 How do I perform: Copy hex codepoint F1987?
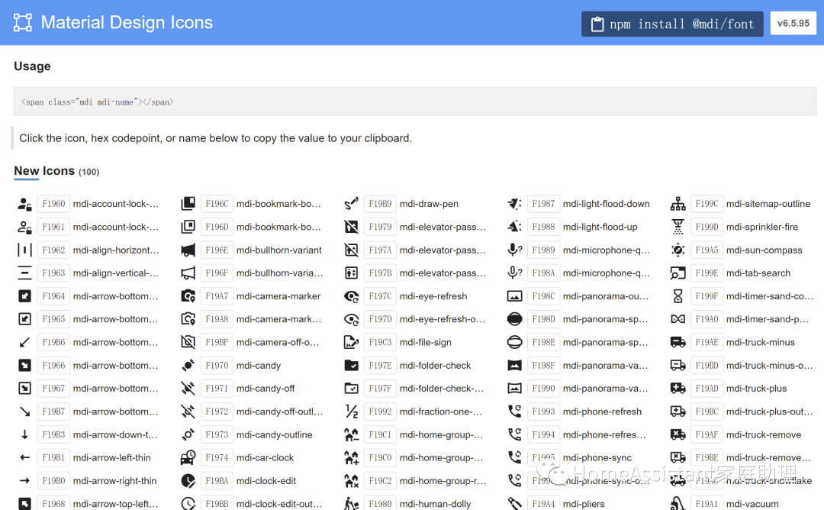[543, 204]
